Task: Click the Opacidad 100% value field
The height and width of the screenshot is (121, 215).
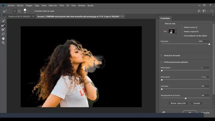Action: pos(204,41)
